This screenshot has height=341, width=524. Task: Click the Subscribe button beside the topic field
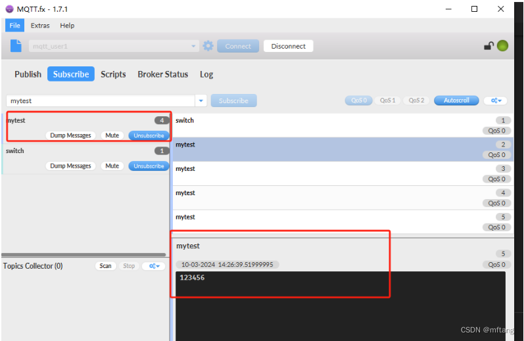tap(233, 101)
